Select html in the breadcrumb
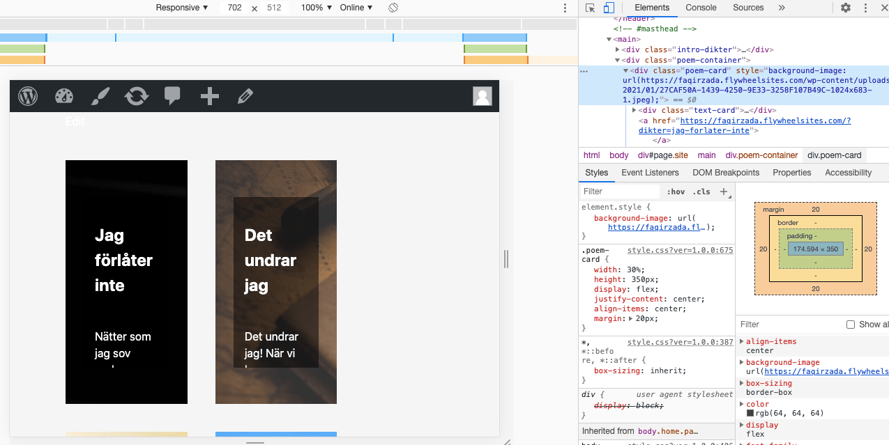 click(591, 155)
